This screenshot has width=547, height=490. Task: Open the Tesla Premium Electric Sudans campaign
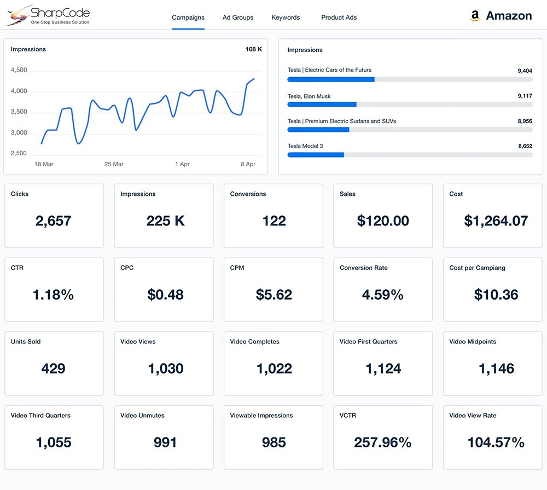point(342,121)
